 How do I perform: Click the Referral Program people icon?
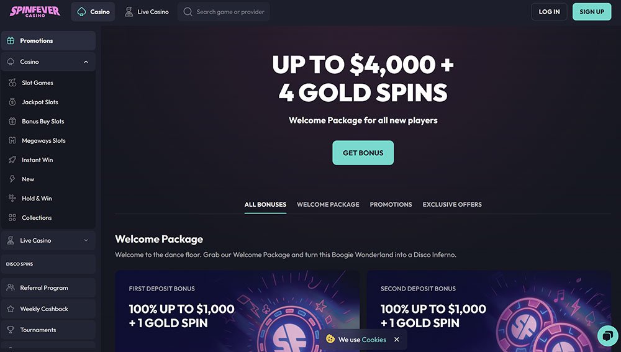coord(11,287)
